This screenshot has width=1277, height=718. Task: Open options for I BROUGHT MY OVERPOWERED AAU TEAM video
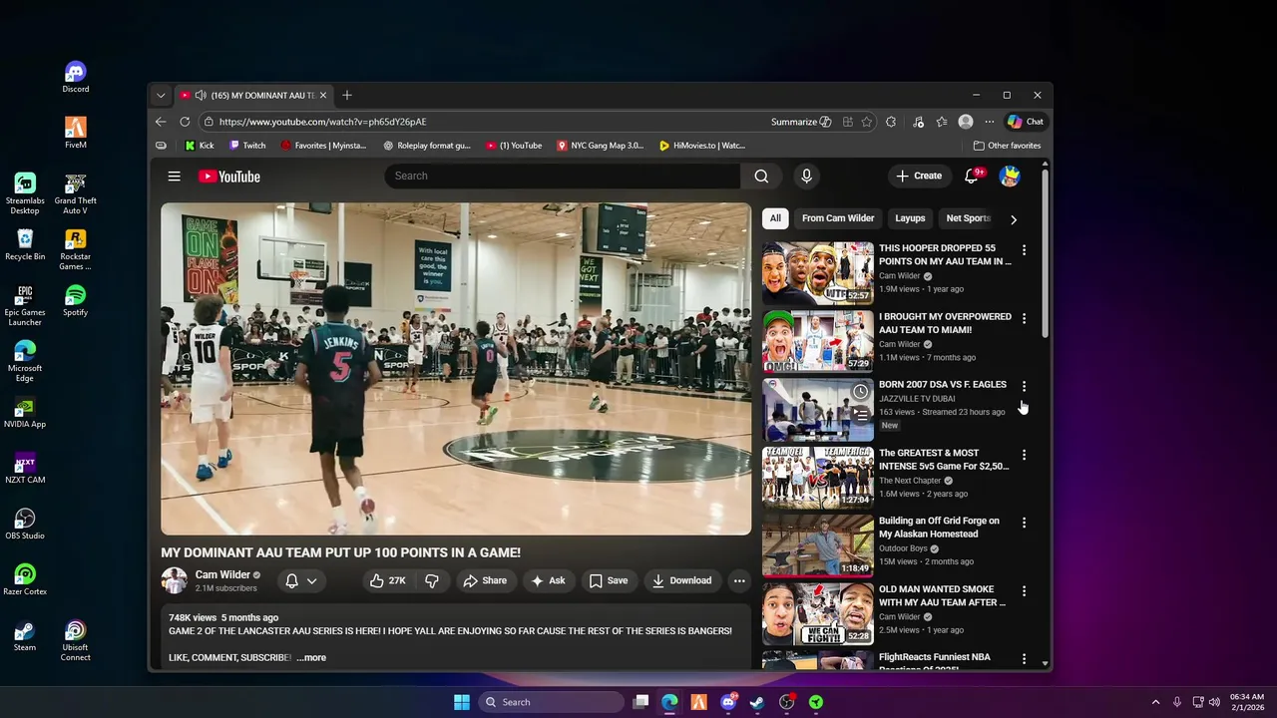click(x=1024, y=318)
